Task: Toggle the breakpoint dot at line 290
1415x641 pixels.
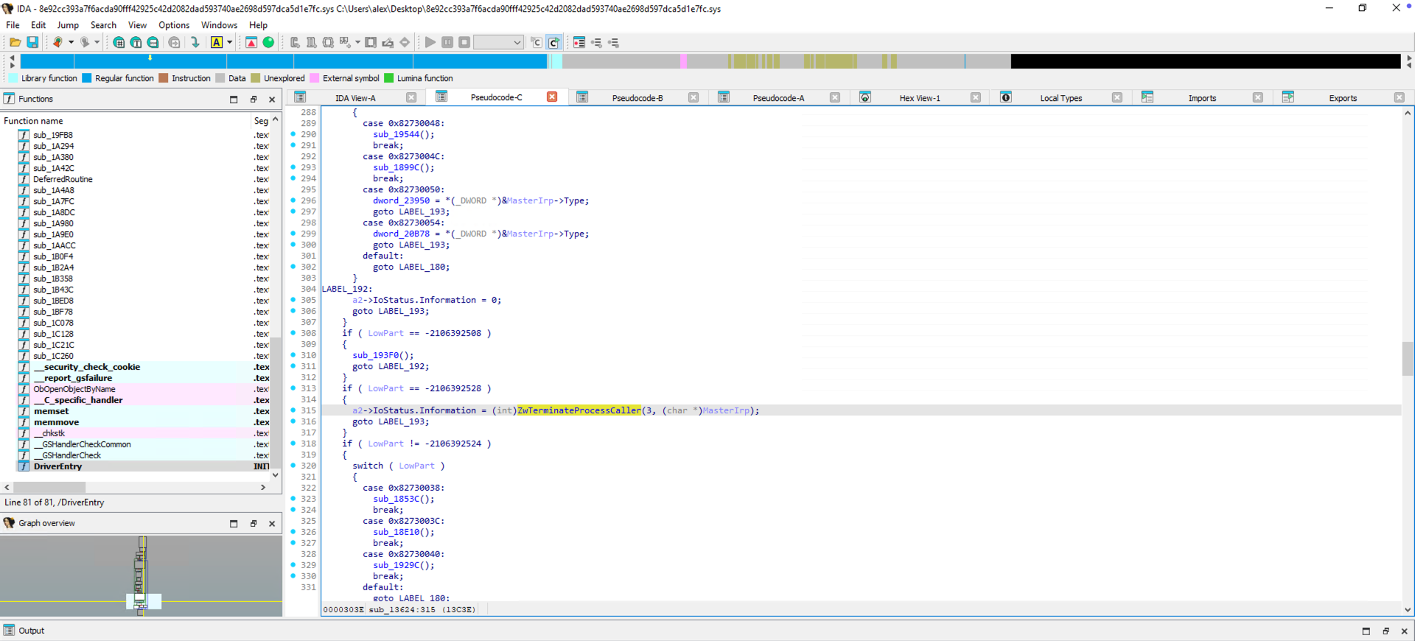Action: pos(293,134)
